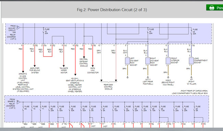This screenshot has height=131, width=223.
Task: Click the 'DATA LINK CONNECTOR' label
Action: tap(93, 71)
